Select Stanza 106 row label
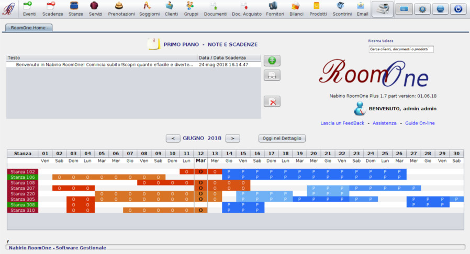The height and width of the screenshot is (254, 470). [23, 177]
